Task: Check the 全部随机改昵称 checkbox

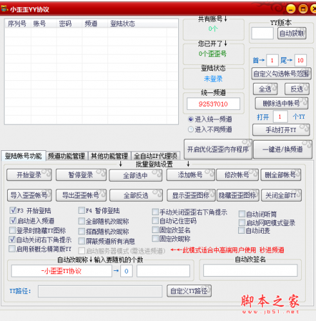Action: click(x=82, y=221)
